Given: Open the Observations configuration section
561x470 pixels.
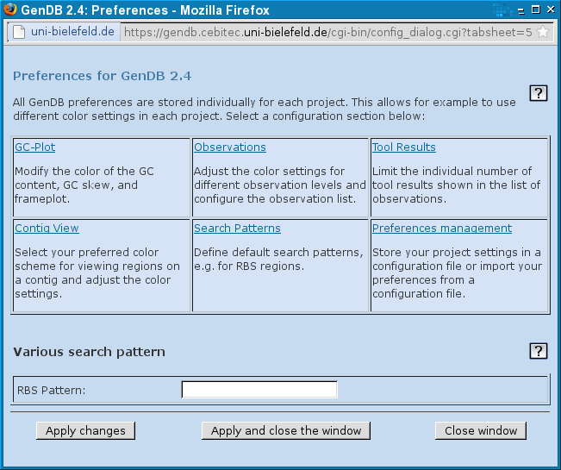Looking at the screenshot, I should (x=230, y=147).
